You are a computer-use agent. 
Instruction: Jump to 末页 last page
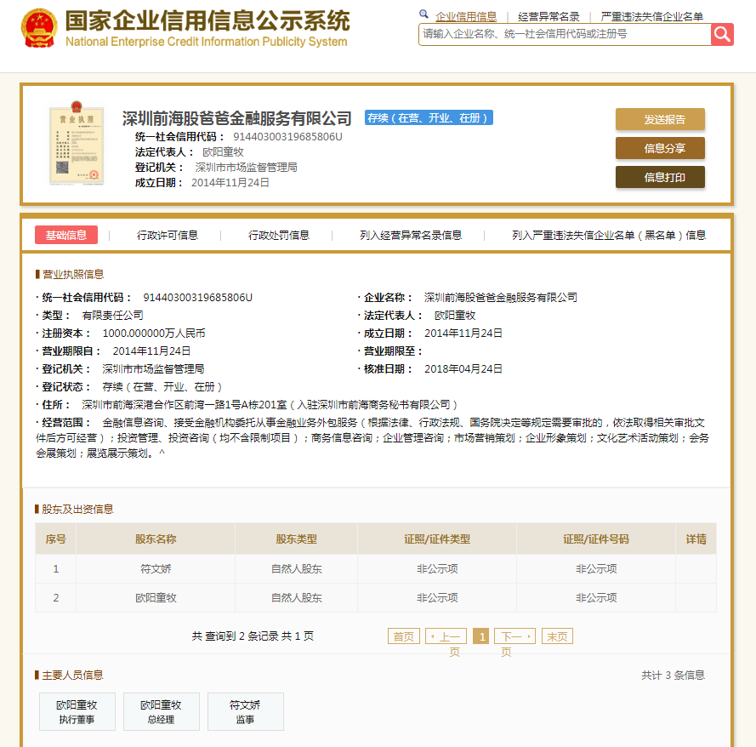pyautogui.click(x=558, y=636)
